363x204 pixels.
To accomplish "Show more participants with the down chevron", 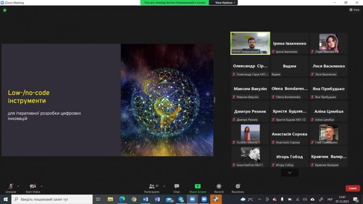I will tap(289, 173).
